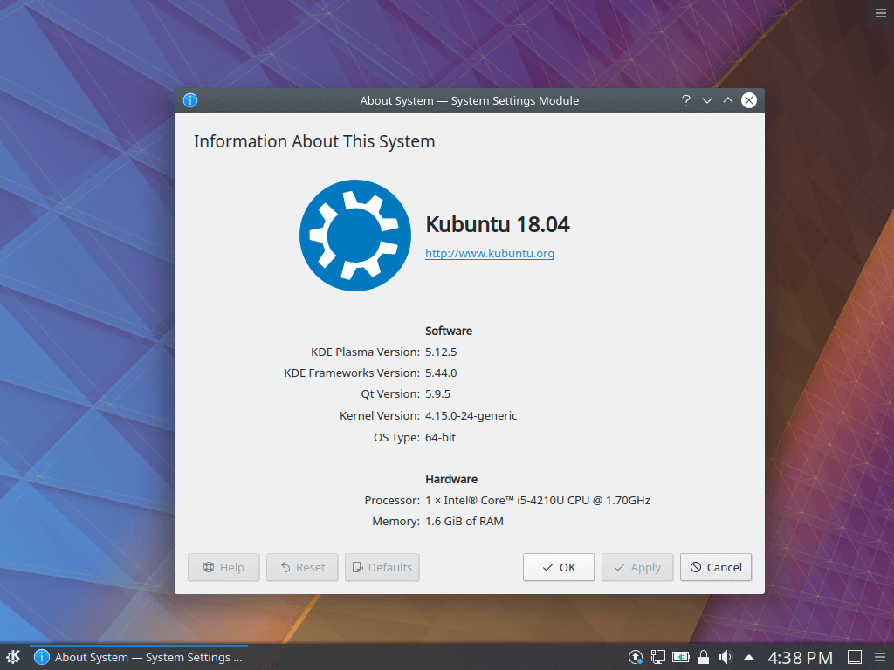Open network connections from the system tray

[657, 657]
